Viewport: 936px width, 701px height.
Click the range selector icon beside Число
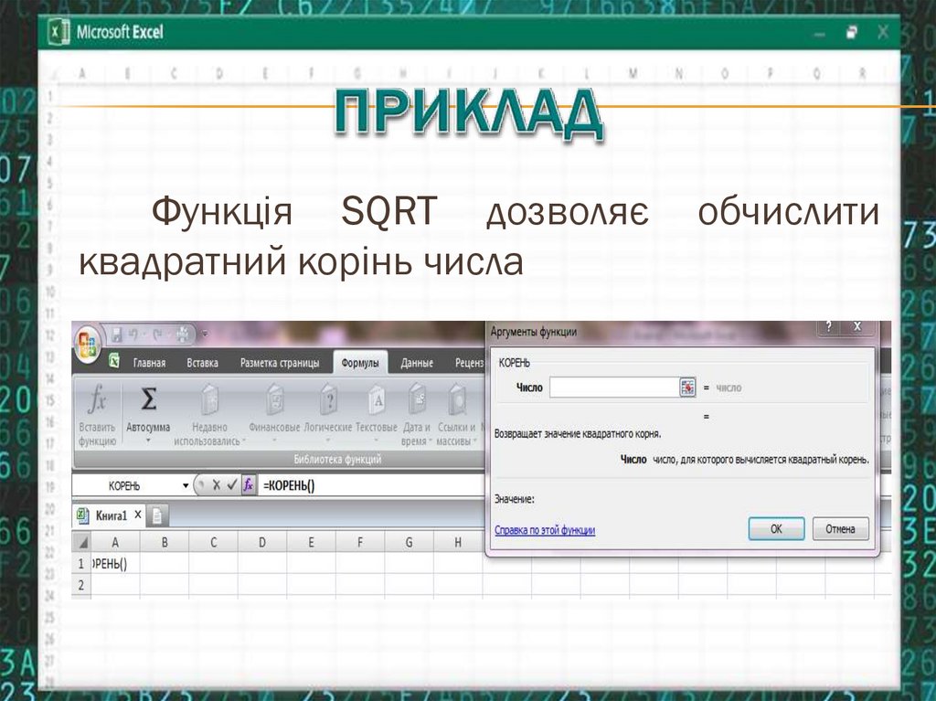click(x=687, y=388)
